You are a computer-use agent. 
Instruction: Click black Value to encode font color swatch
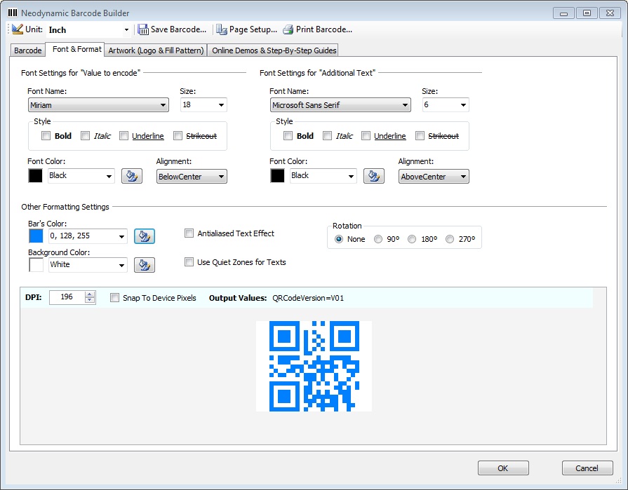[x=35, y=175]
